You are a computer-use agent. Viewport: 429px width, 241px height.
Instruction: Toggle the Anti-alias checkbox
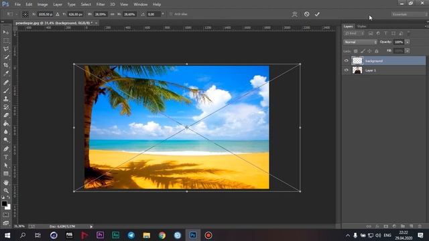(x=172, y=14)
